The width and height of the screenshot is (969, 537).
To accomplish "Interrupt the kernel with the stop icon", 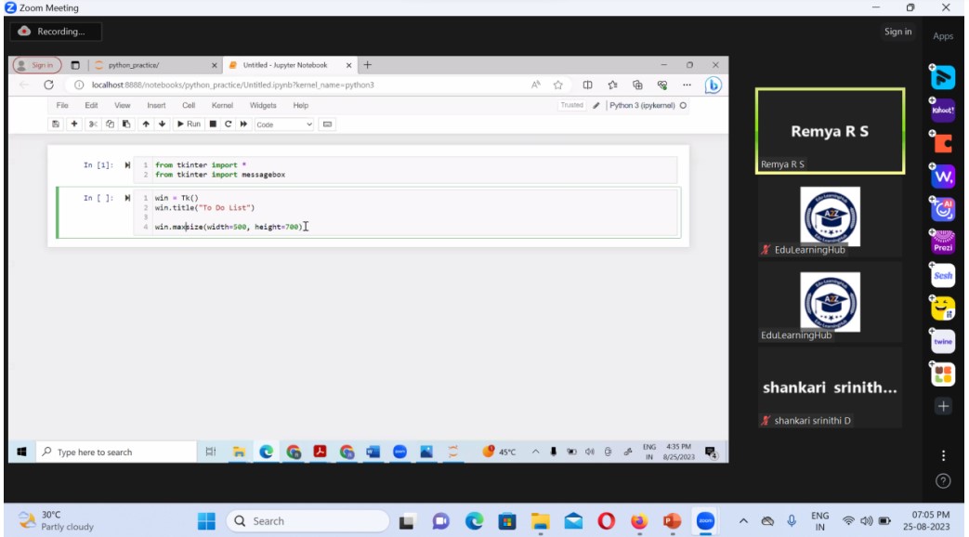I will pyautogui.click(x=213, y=124).
